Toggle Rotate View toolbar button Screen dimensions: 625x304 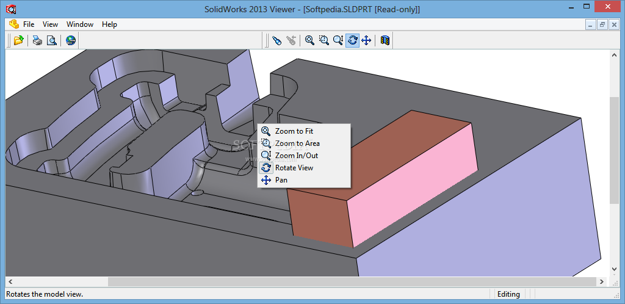coord(352,40)
